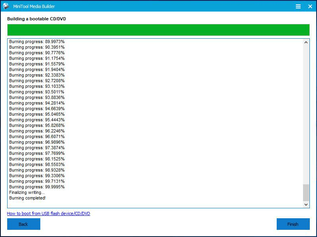Click the log scrollbar up arrow
Image resolution: width=317 pixels, height=237 pixels.
[306, 42]
